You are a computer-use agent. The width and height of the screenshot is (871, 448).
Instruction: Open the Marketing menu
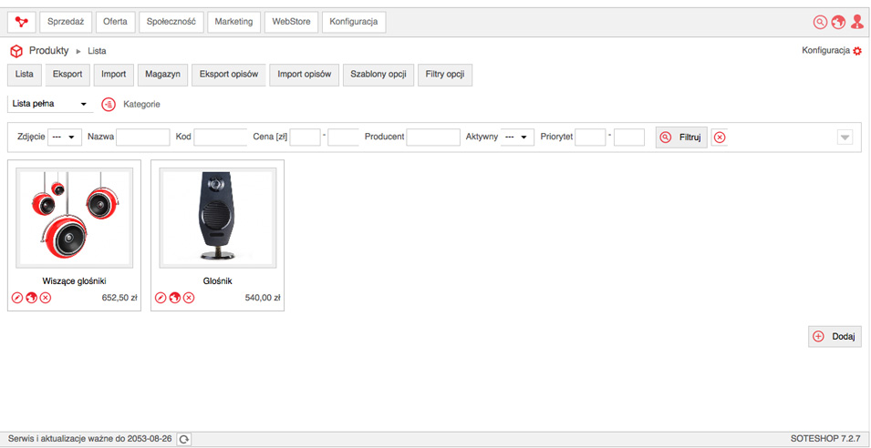point(233,22)
